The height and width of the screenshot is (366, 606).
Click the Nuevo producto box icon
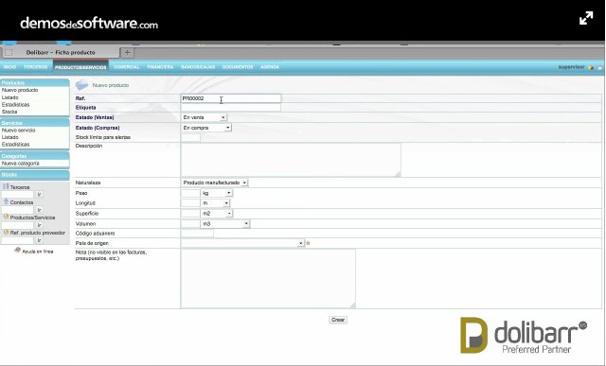81,85
